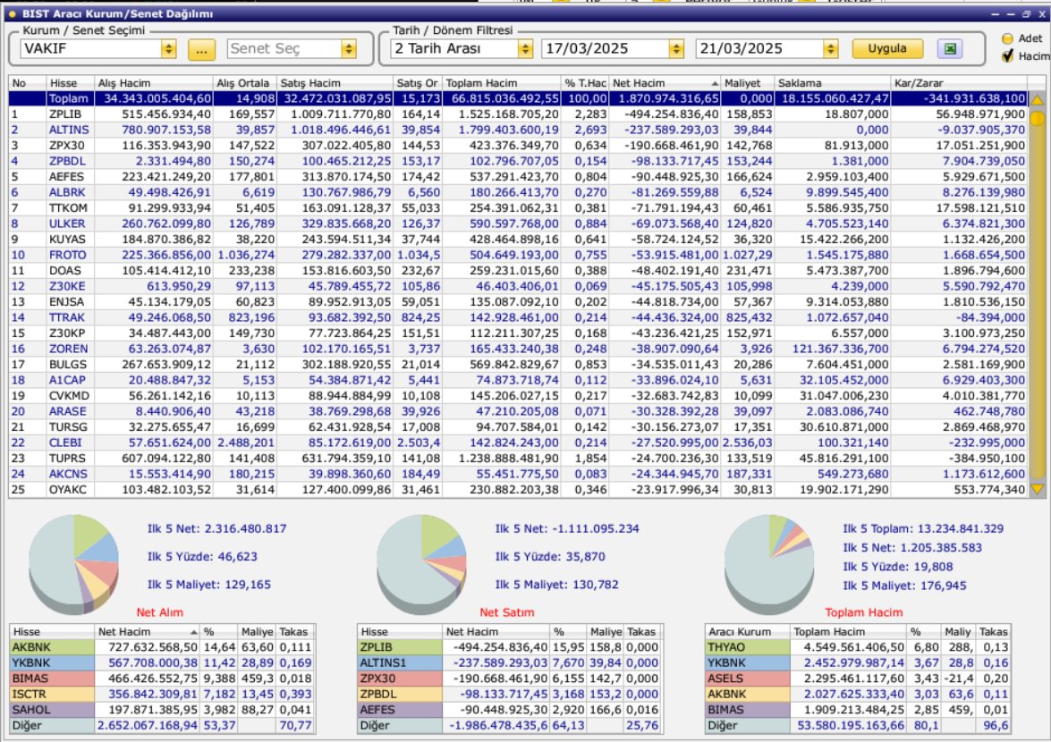Click the Net Alım pie chart
Image resolution: width=1051 pixels, height=742 pixels.
coord(73,564)
